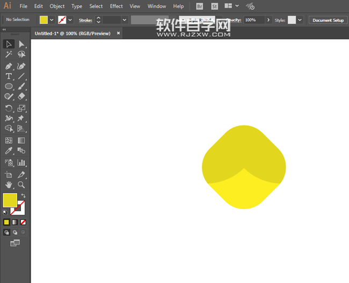Click the Opacity 100% input field
Viewport: 349px width, 283px height.
point(254,20)
